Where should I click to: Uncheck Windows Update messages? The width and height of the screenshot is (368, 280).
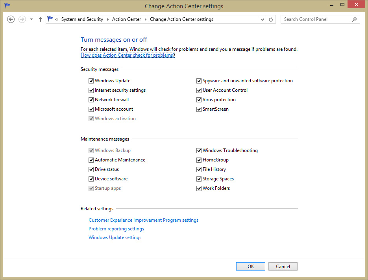(x=91, y=81)
